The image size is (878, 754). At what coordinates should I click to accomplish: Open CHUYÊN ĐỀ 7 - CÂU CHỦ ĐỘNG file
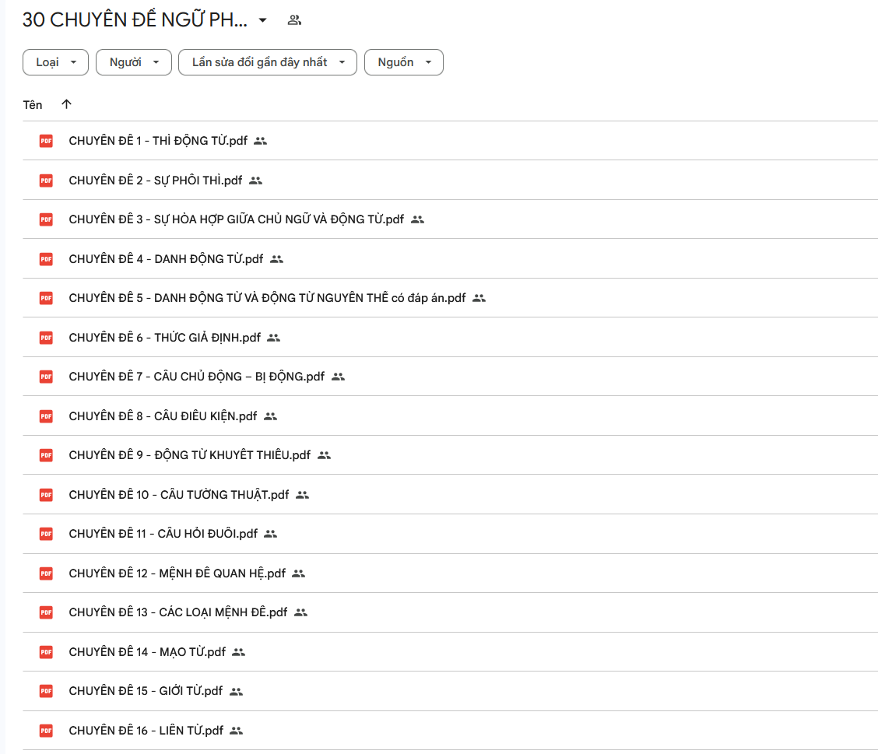[196, 377]
